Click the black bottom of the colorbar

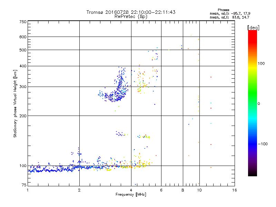[x=253, y=174]
